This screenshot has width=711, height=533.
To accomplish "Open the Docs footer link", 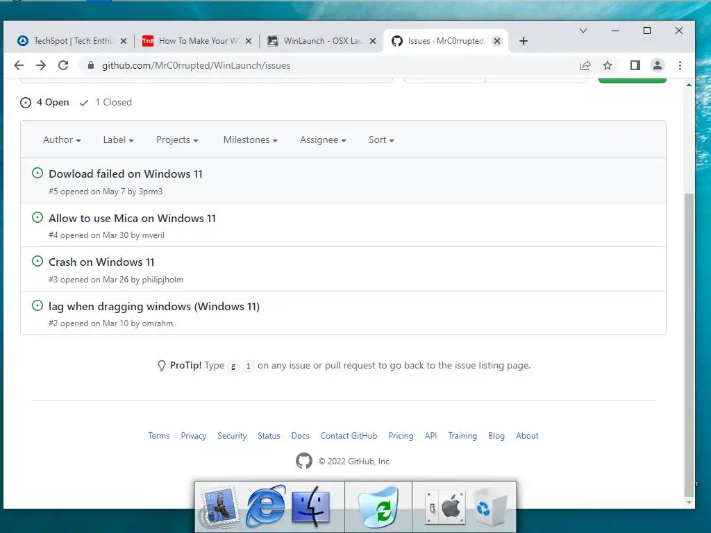I will tap(300, 436).
